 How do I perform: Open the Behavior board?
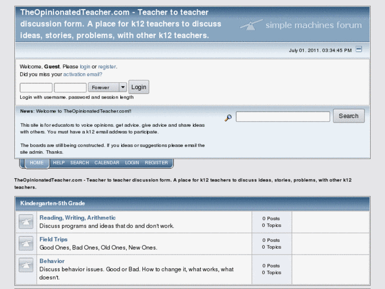[x=52, y=261]
